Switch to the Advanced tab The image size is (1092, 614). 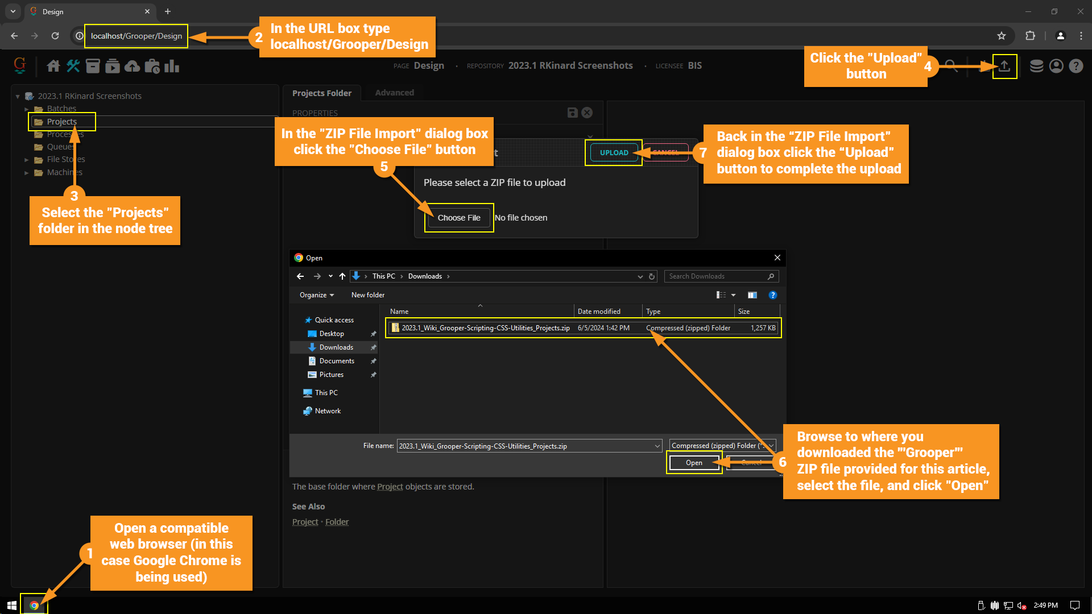coord(394,93)
